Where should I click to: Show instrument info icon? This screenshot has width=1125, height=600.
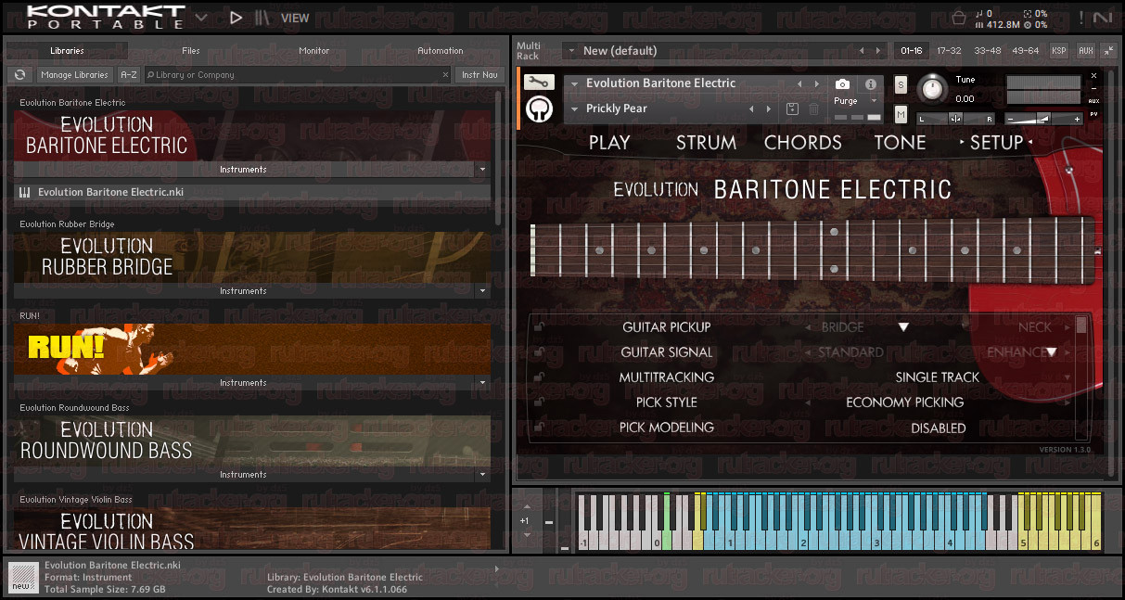tap(870, 83)
